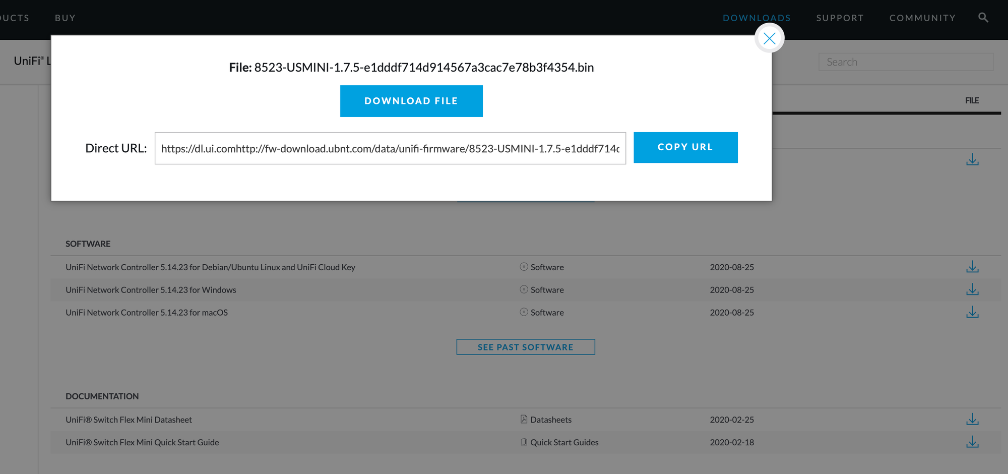This screenshot has height=474, width=1008.
Task: Click the search magnifier icon in navbar
Action: 983,18
